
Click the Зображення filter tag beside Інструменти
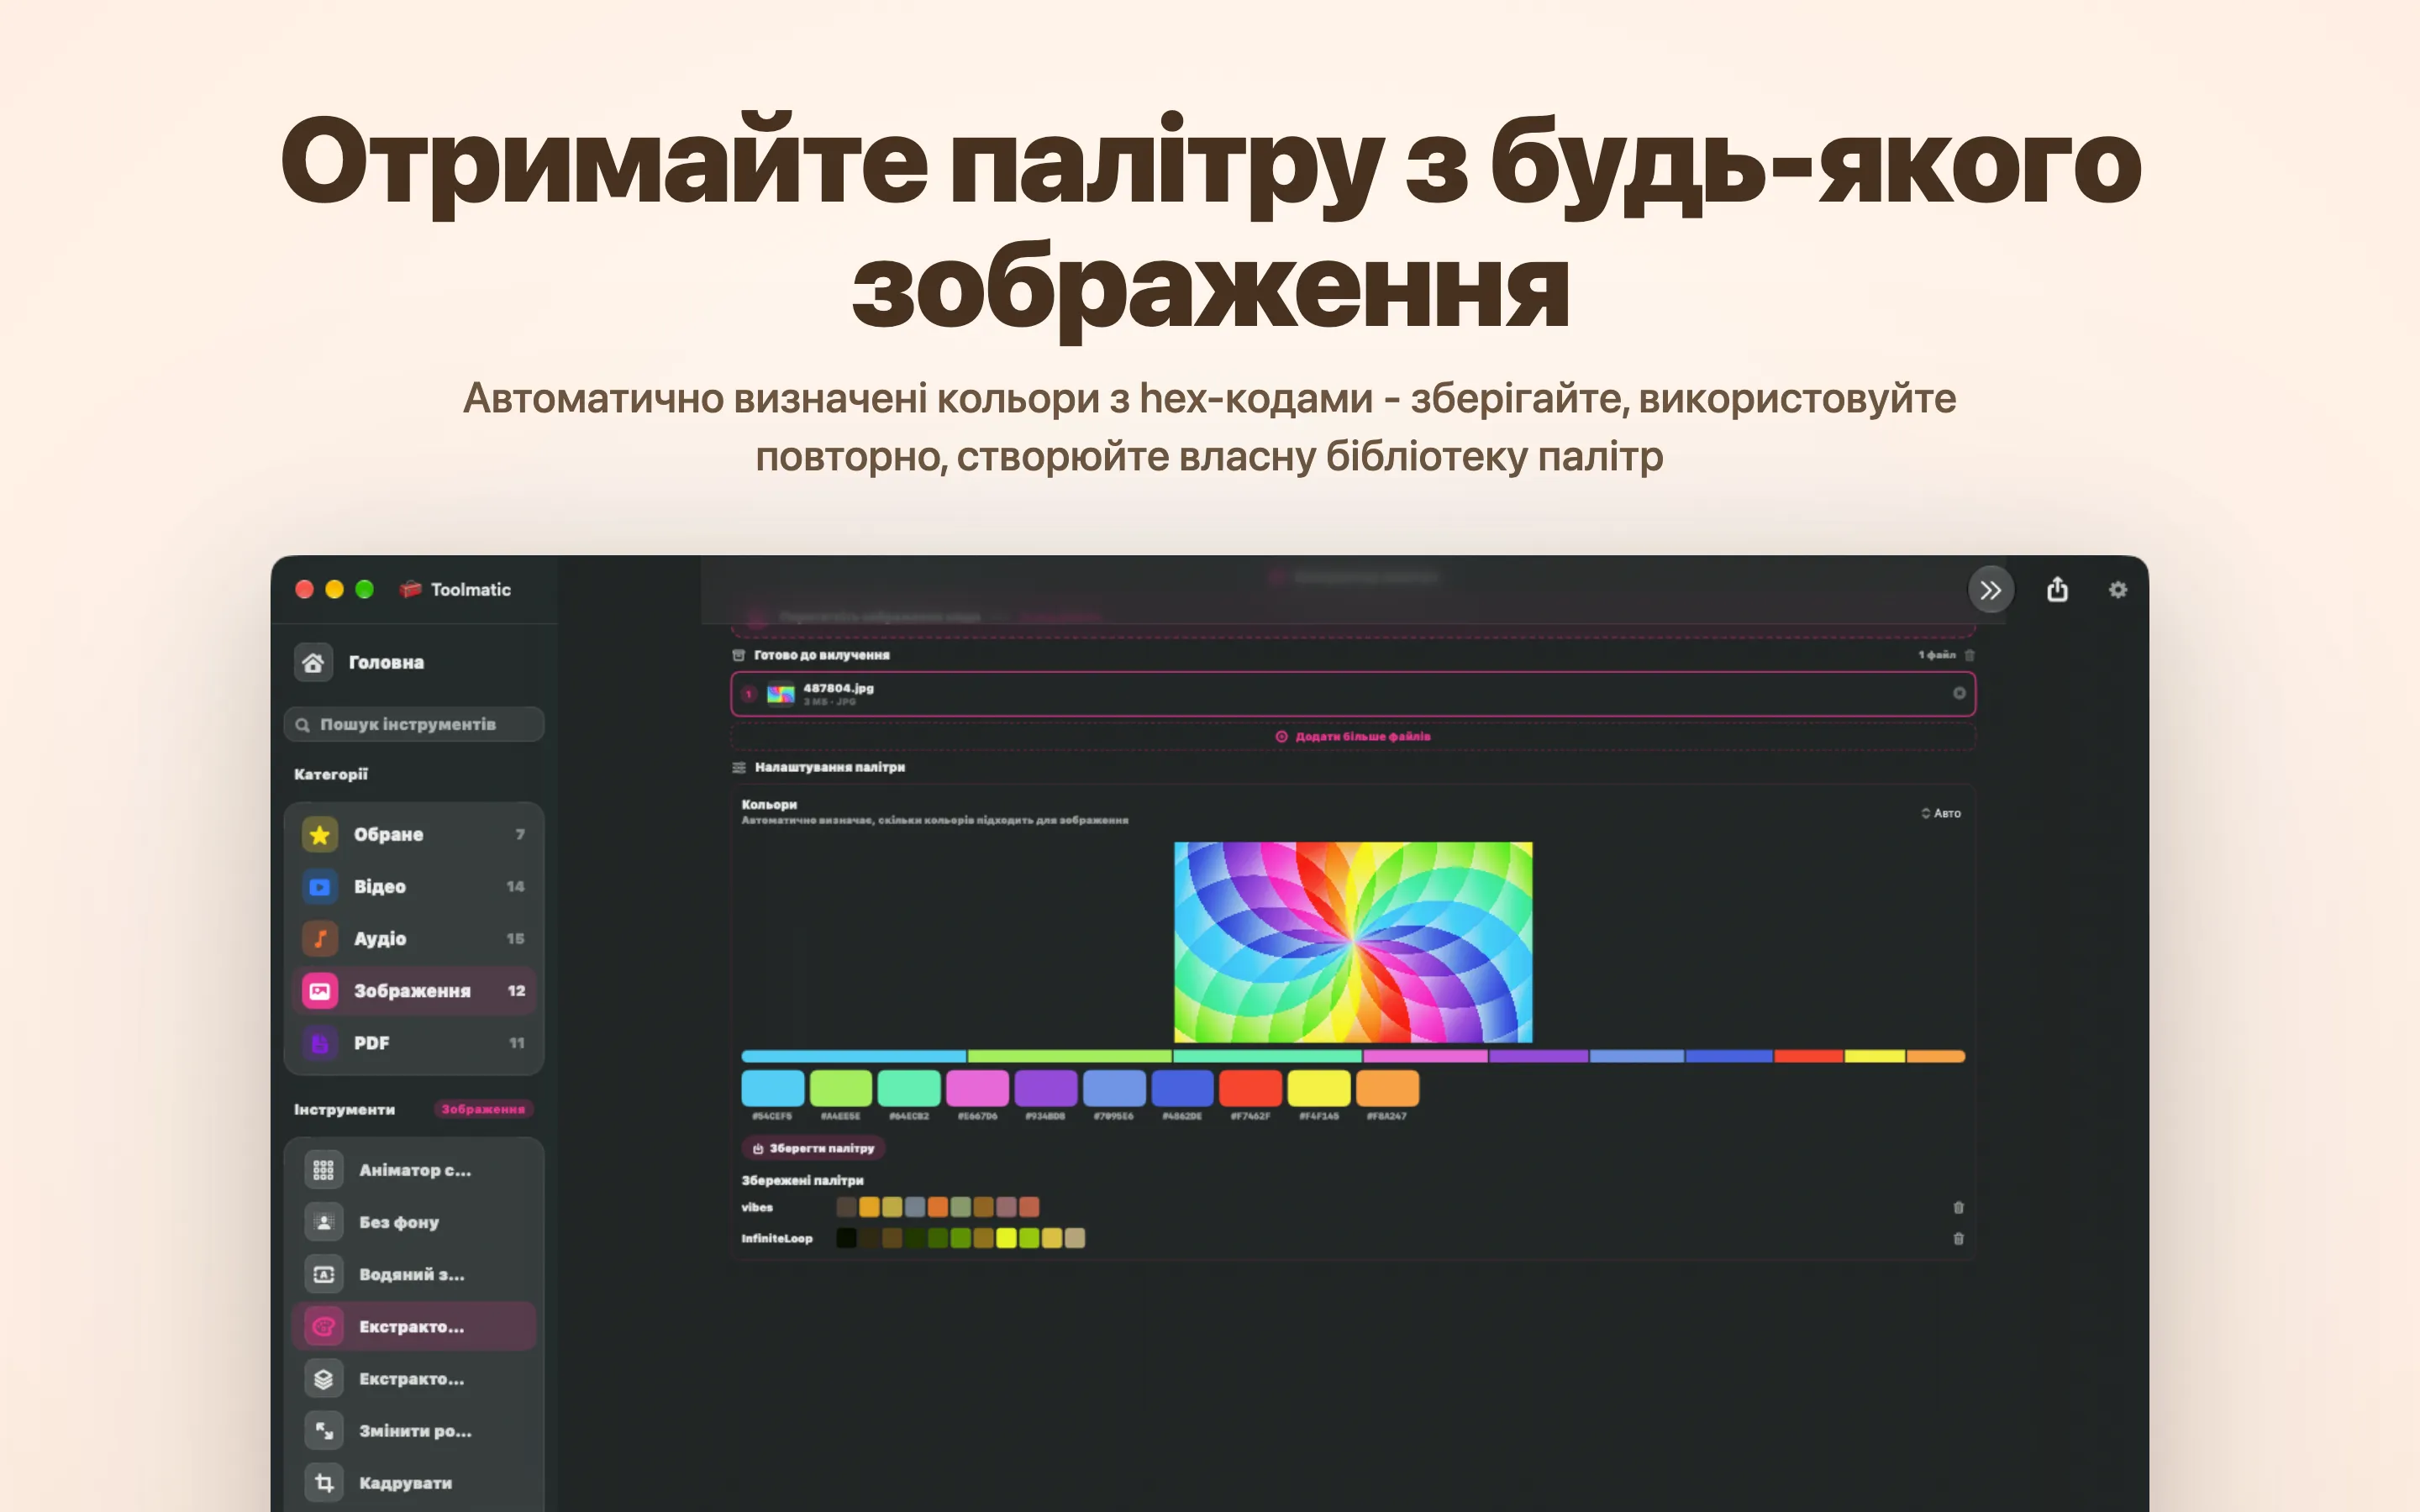pos(483,1109)
